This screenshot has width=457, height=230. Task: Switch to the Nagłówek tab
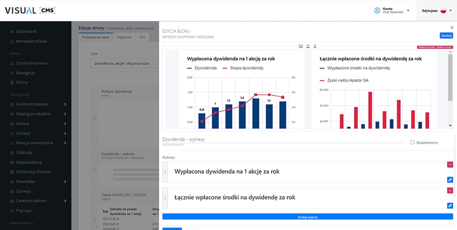click(124, 38)
